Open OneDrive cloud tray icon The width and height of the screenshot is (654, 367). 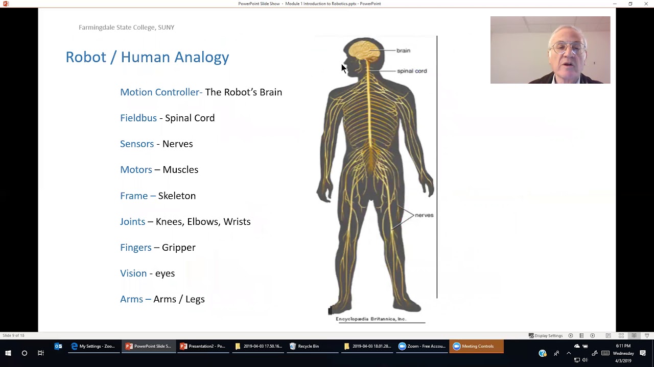point(577,346)
